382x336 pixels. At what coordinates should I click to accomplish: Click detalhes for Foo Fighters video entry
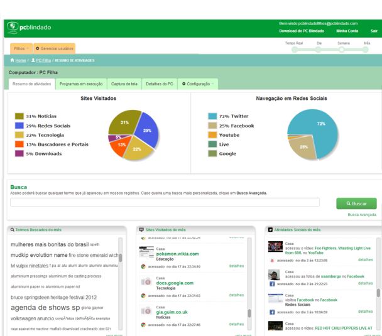pos(365,260)
